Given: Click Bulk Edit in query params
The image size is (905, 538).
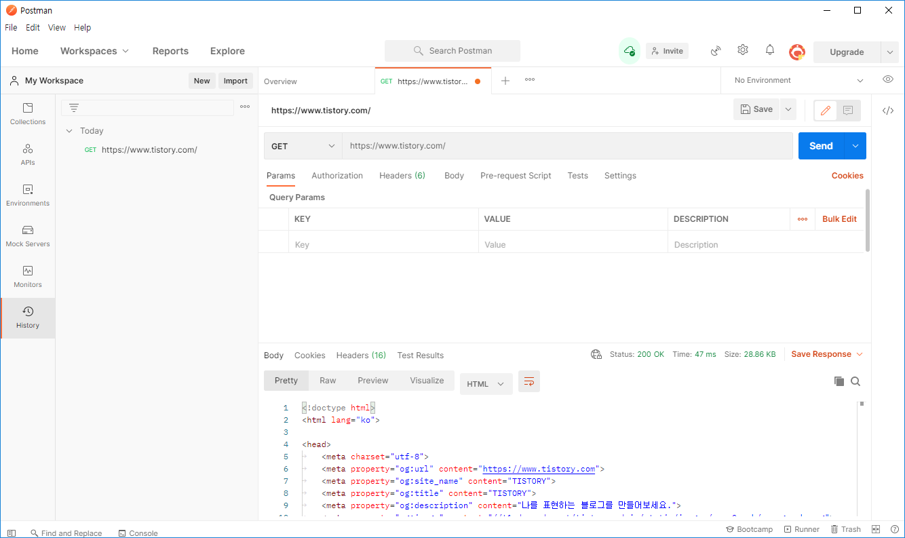Looking at the screenshot, I should [x=839, y=219].
